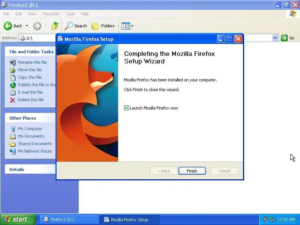Image resolution: width=300 pixels, height=225 pixels.
Task: Open the Back history dropdown arrow
Action: [x=27, y=26]
